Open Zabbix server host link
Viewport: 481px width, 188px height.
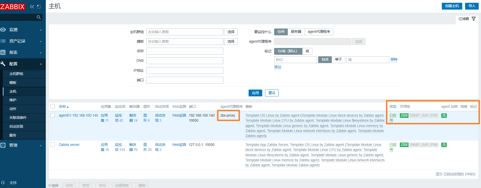pos(69,145)
